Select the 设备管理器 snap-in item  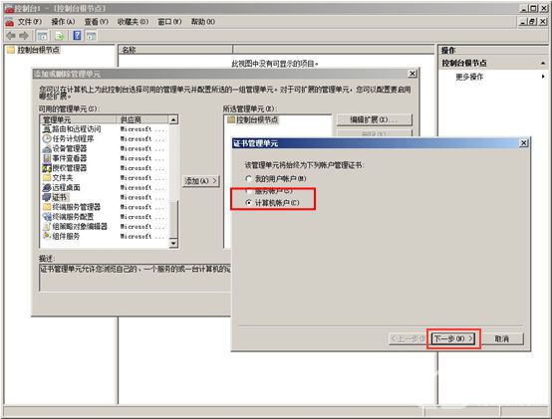70,148
